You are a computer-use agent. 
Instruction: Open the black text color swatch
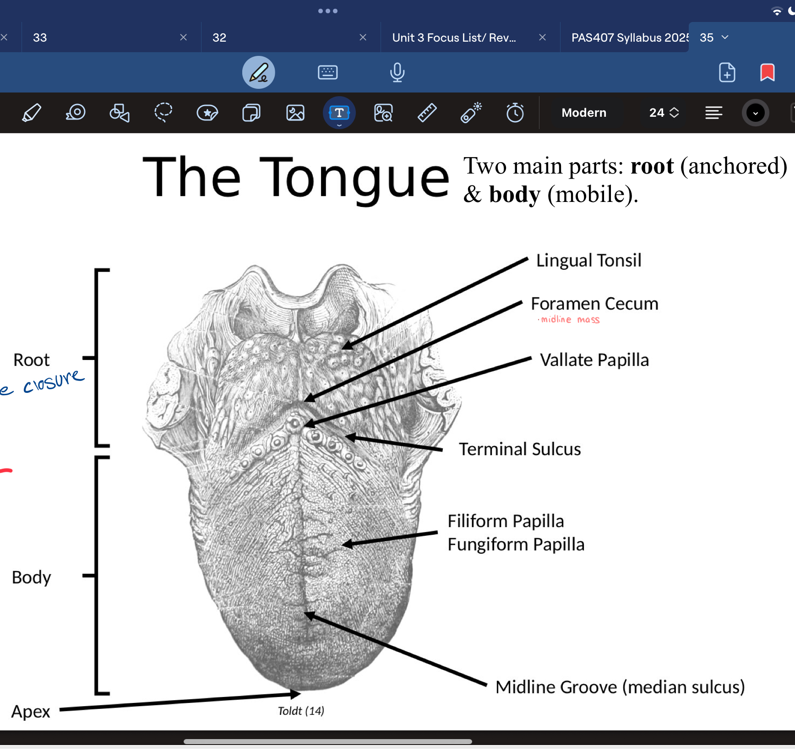tap(756, 113)
